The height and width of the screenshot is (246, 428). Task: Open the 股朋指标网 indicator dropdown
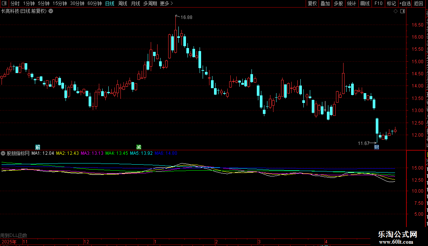pyautogui.click(x=3, y=153)
